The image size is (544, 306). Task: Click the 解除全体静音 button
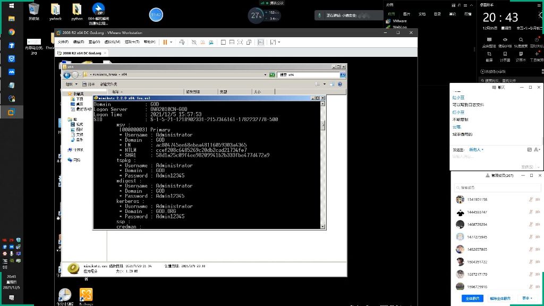(500, 299)
